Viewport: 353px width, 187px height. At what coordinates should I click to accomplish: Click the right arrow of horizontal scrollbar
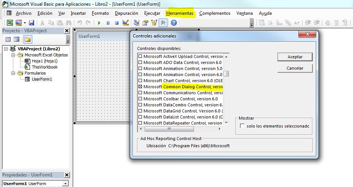click(x=220, y=129)
